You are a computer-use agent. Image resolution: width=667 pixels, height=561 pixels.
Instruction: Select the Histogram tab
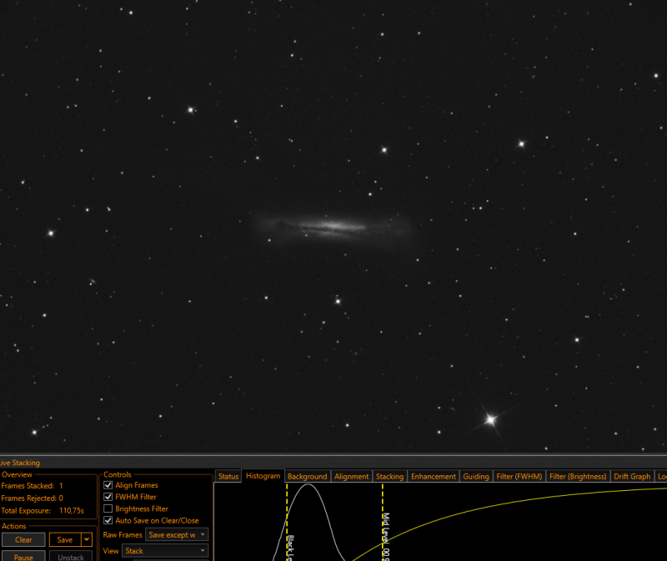263,476
